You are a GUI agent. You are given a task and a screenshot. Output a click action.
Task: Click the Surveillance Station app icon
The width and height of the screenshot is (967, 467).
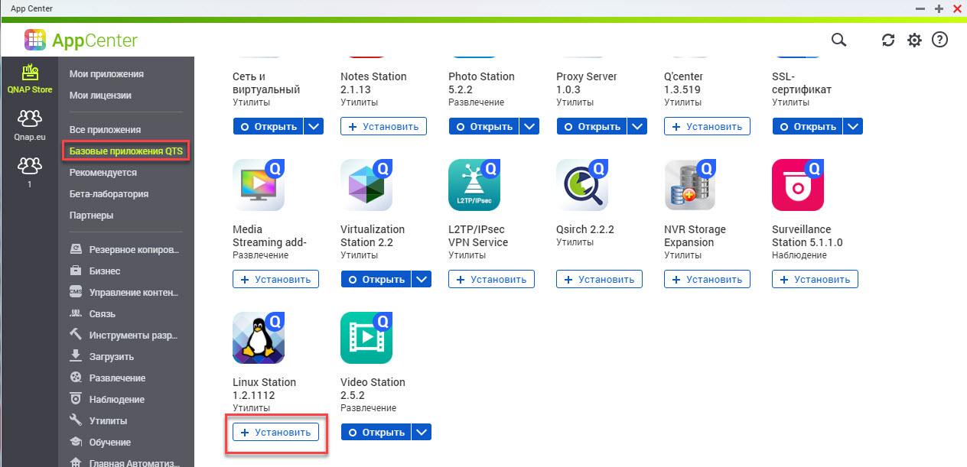click(798, 185)
